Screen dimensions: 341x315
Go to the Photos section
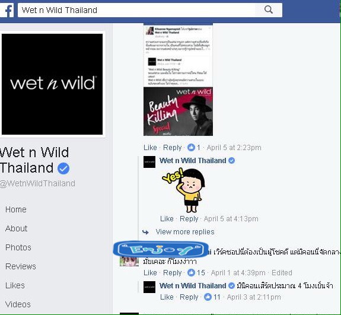coord(18,247)
